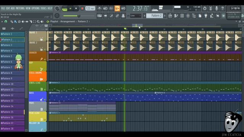Select Pattern 15 in the picker

[x=12, y=112]
